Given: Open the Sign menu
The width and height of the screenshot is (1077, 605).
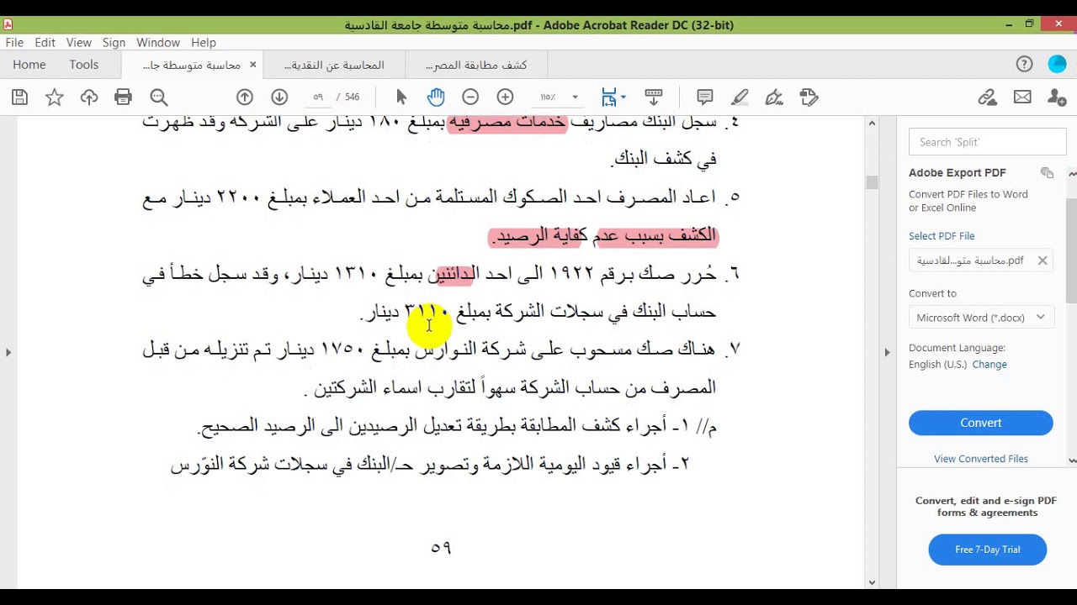Looking at the screenshot, I should [x=114, y=42].
